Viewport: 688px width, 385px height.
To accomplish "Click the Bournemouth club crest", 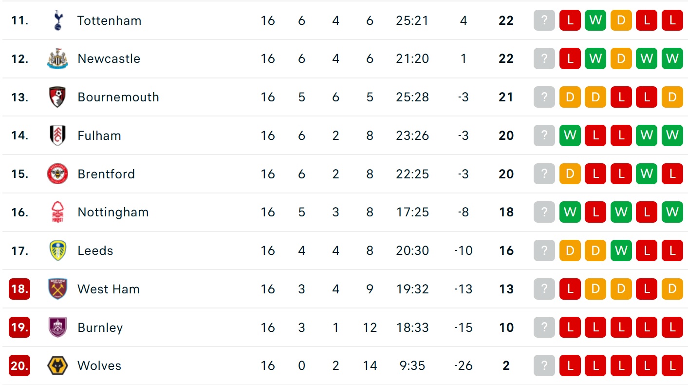I will [58, 97].
